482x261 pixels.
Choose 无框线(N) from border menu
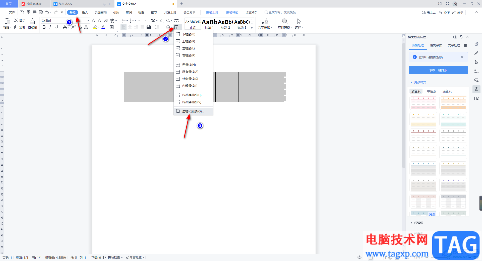tap(193, 64)
